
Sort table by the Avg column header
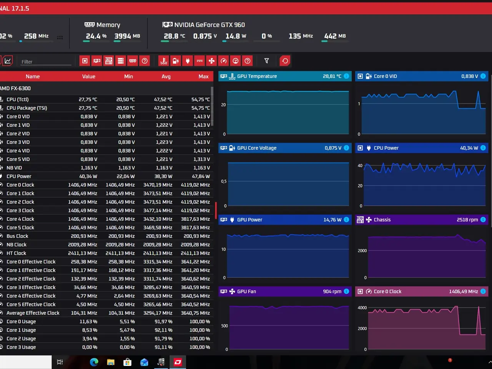point(166,76)
